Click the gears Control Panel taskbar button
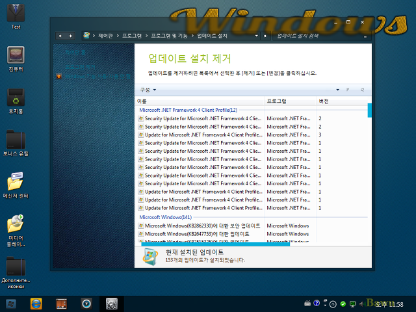416x312 pixels. [x=111, y=304]
